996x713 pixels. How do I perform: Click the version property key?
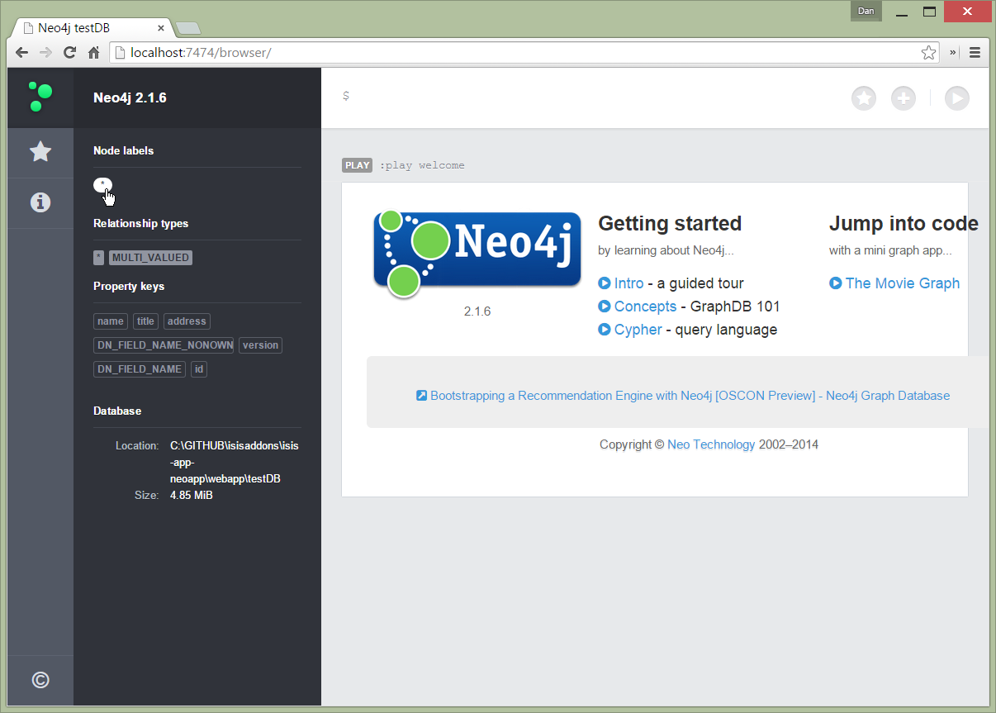[x=261, y=345]
